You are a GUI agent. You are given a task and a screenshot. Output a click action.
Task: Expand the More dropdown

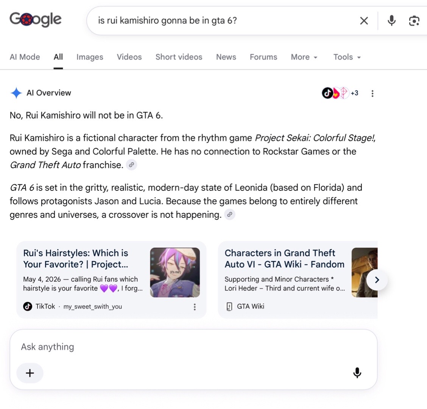[x=304, y=57]
